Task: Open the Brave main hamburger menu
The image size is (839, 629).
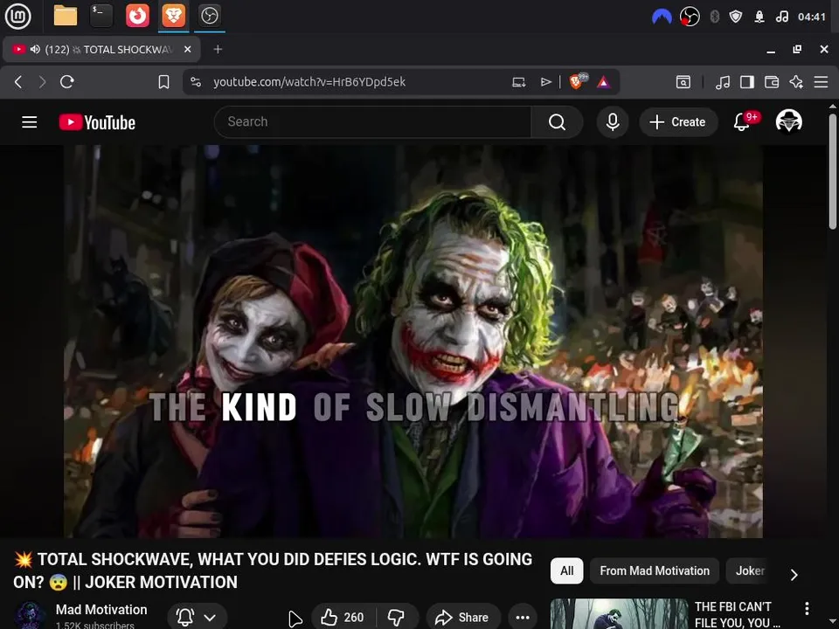Action: (821, 82)
